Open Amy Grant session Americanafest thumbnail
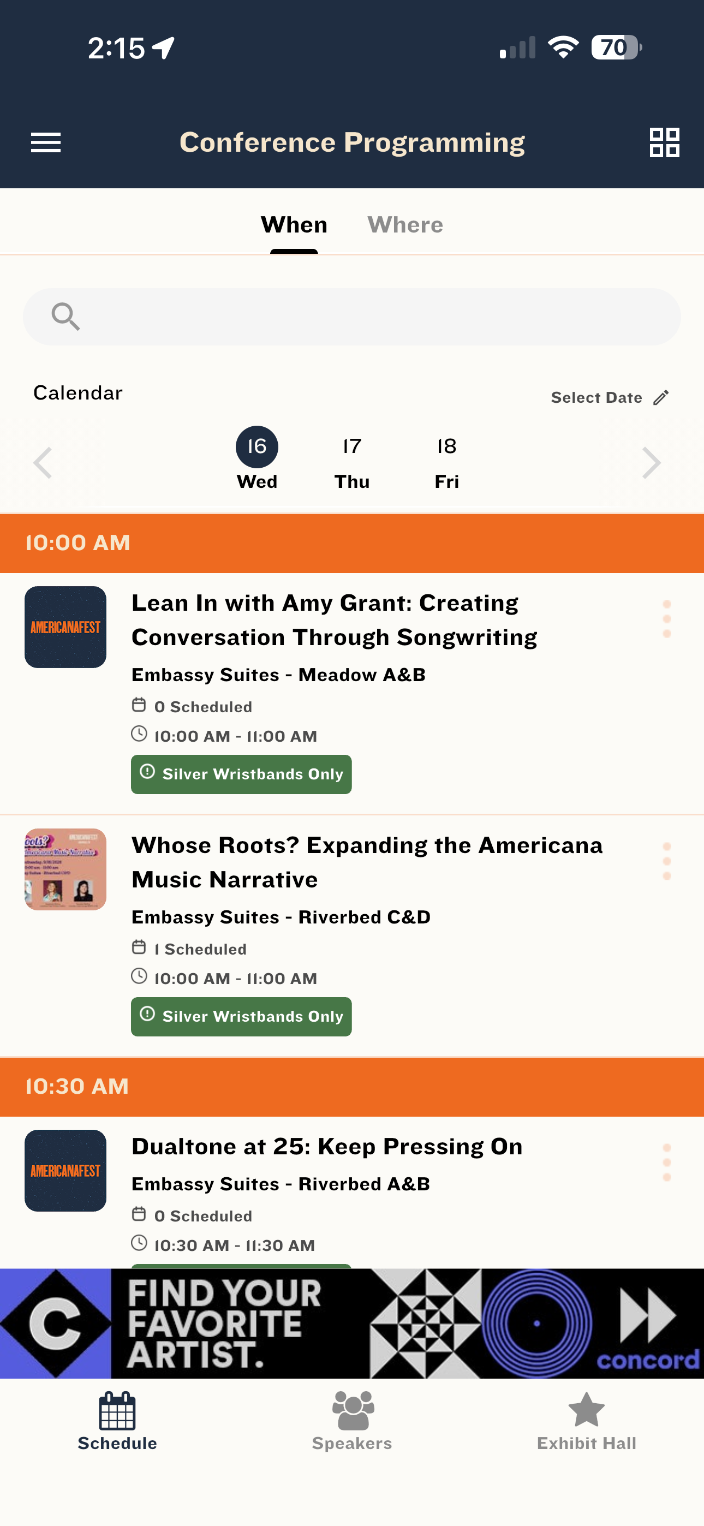704x1526 pixels. (65, 627)
